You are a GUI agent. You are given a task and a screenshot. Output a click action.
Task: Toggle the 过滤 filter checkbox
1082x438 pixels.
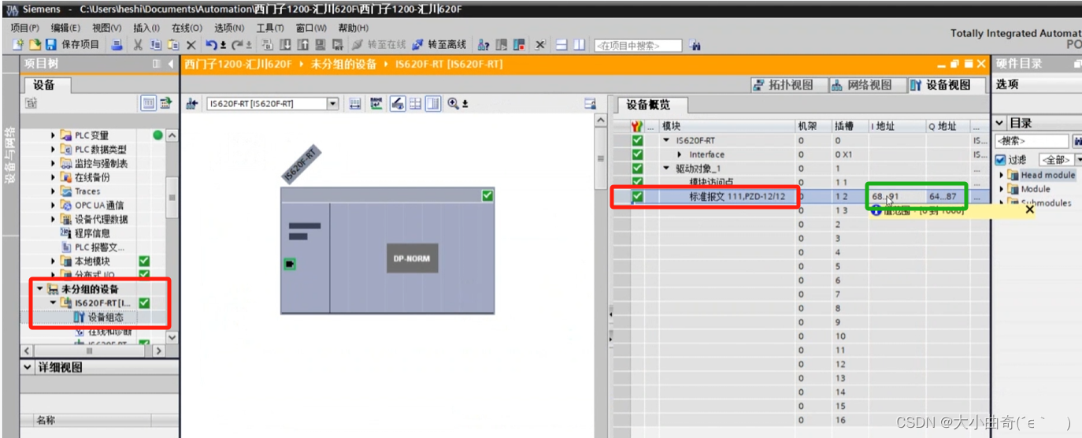click(1000, 160)
